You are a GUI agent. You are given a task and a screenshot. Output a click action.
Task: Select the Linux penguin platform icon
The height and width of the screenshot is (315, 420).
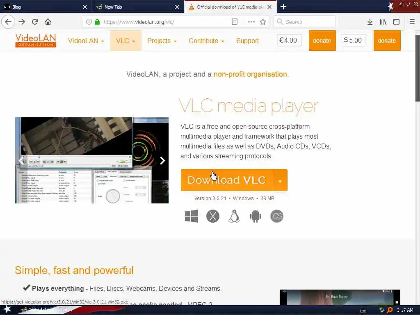click(234, 216)
